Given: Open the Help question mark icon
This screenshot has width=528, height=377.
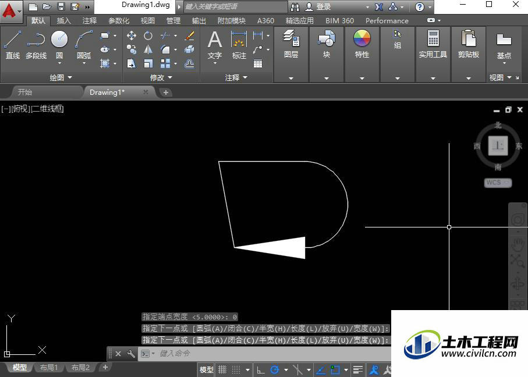Looking at the screenshot, I should 420,7.
